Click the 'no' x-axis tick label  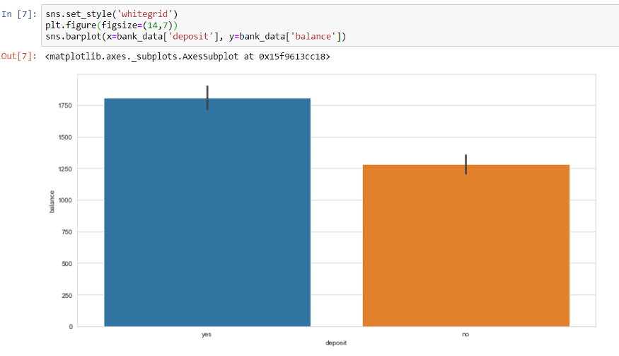point(465,334)
